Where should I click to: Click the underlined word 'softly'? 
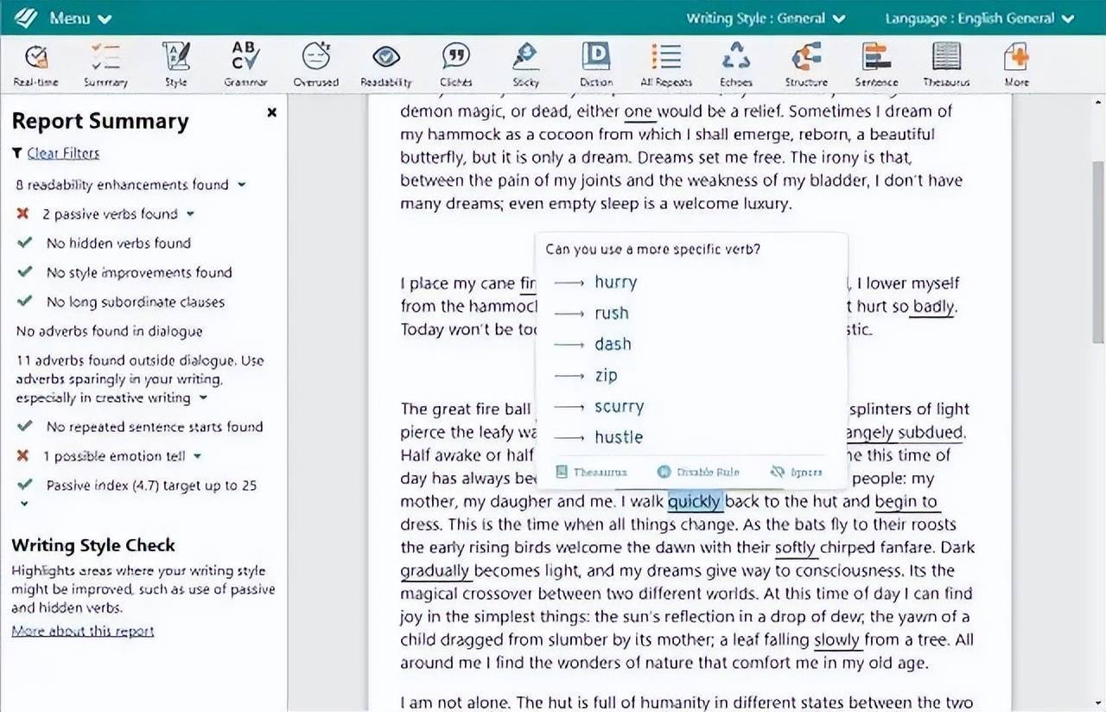[x=796, y=547]
